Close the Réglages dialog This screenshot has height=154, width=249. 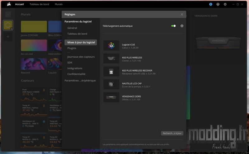coord(182,14)
